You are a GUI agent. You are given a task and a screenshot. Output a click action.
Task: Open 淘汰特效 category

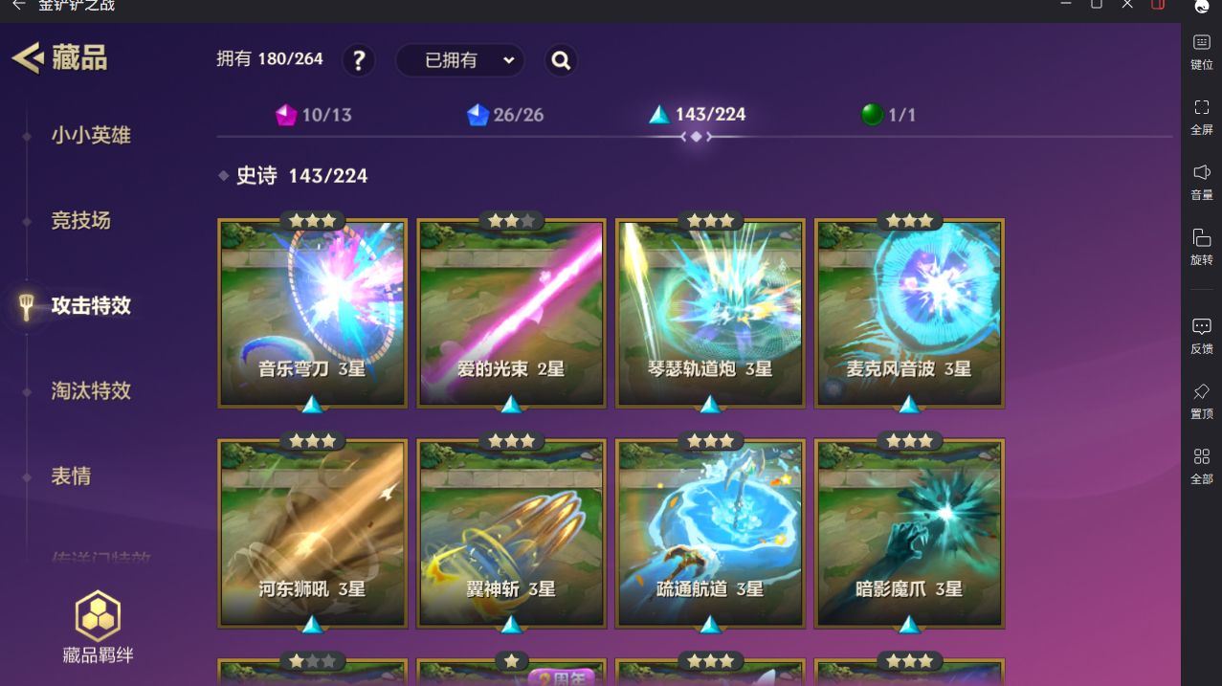(91, 390)
